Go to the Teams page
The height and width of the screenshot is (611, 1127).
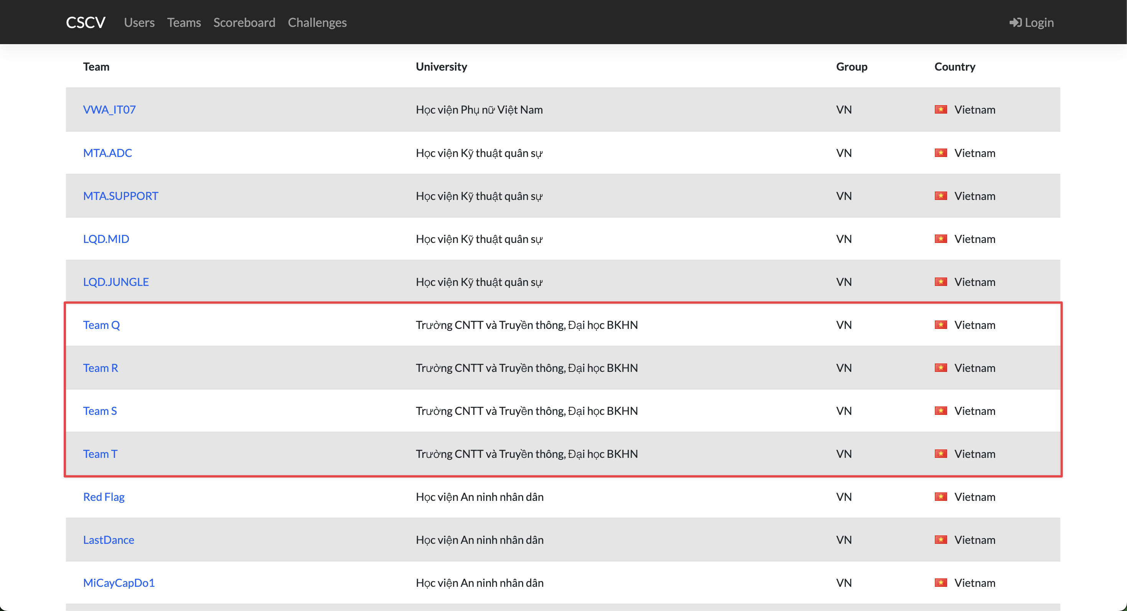click(x=184, y=22)
